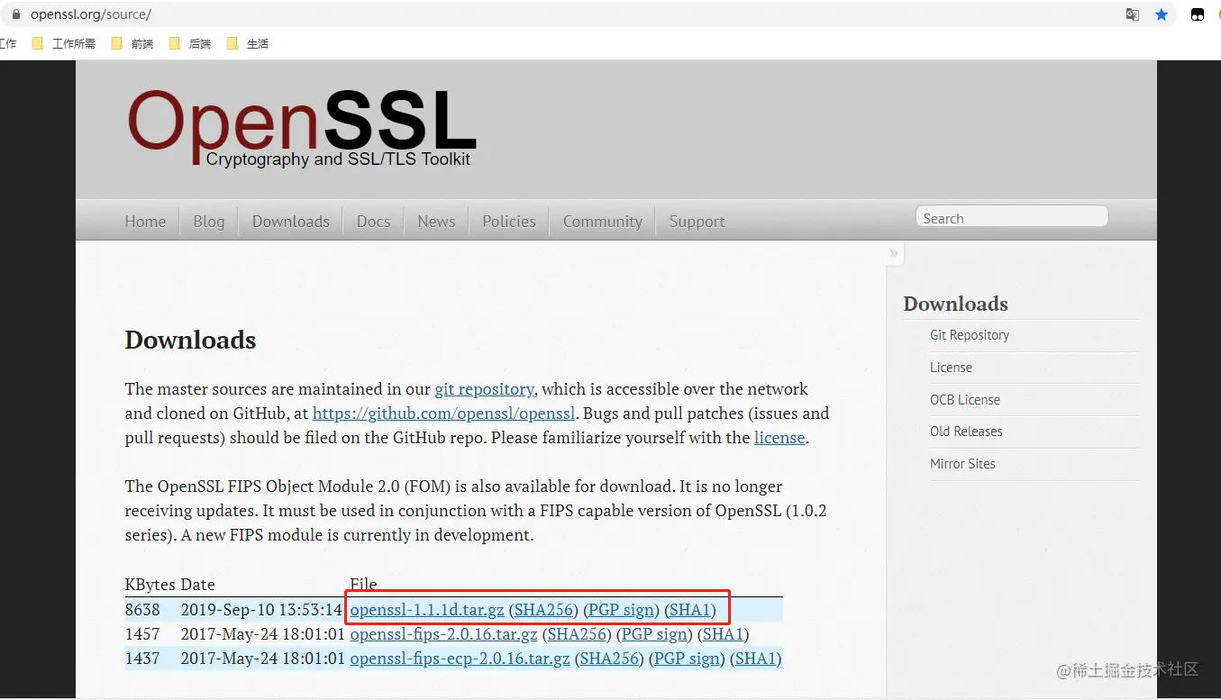The image size is (1221, 700).
Task: Click the translate page icon in address bar
Action: [x=1133, y=14]
